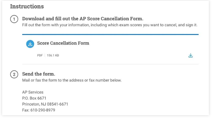Click the step 2 circled number
Image resolution: width=212 pixels, height=118 pixels.
[14, 74]
